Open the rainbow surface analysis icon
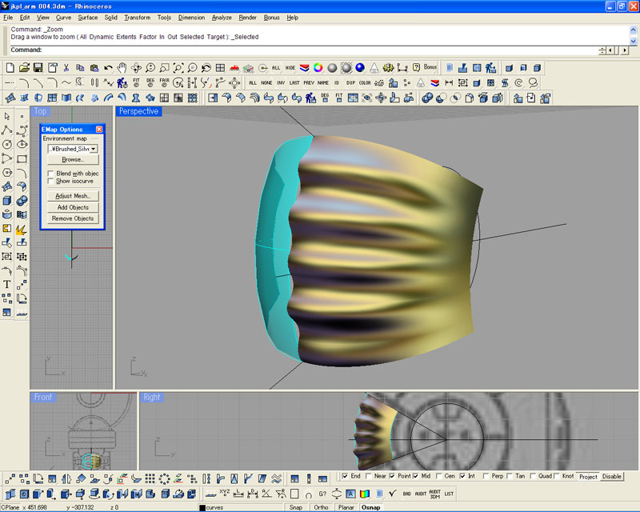This screenshot has height=512, width=640. coord(365,494)
